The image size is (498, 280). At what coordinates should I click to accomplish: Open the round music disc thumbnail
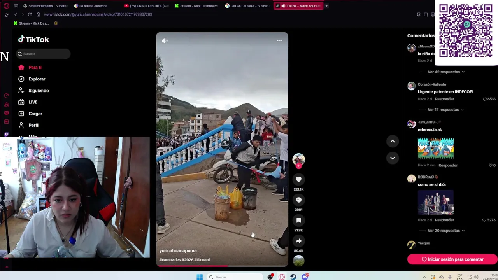click(298, 261)
